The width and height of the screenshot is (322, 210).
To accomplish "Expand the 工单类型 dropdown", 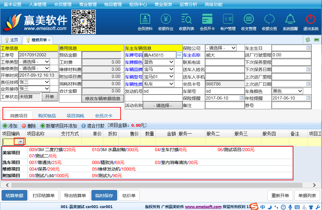I will click(x=34, y=62).
